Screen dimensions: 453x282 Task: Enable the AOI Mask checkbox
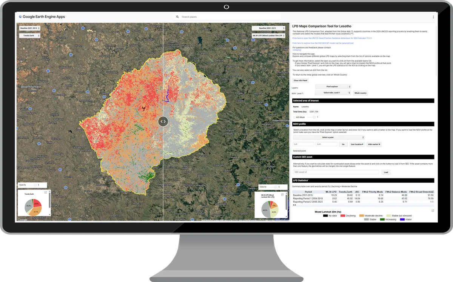tap(294, 117)
